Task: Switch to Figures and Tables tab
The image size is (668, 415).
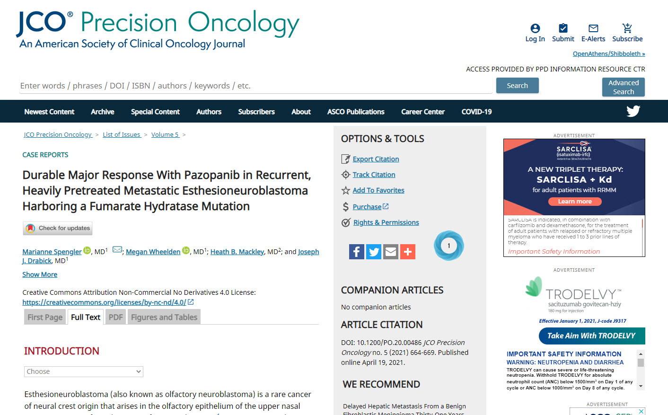Action: (164, 317)
